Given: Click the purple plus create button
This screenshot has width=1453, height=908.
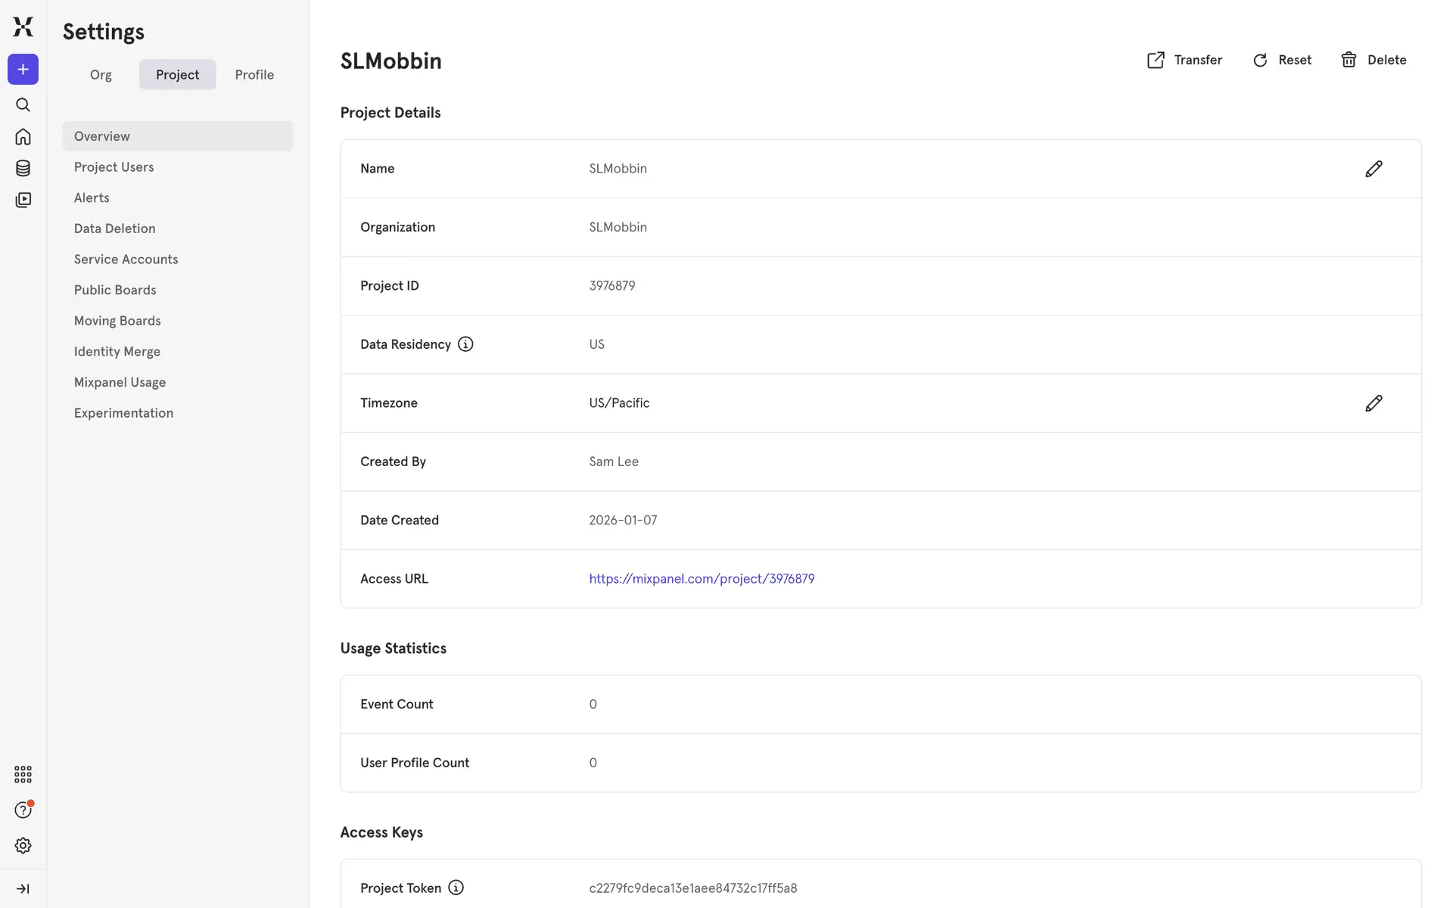Looking at the screenshot, I should point(23,70).
